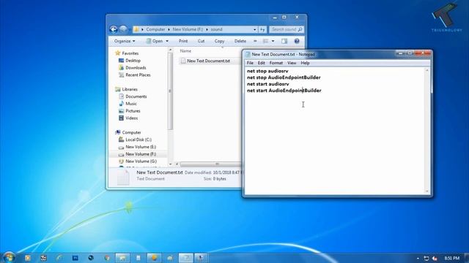Click the Name column header
Viewport: 469px width, 263px height.
(185, 51)
